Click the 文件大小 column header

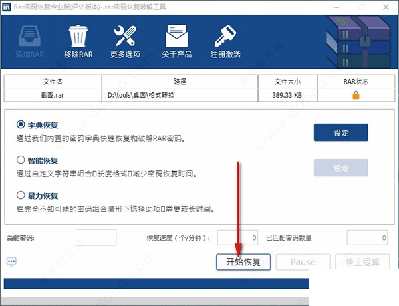(x=287, y=81)
